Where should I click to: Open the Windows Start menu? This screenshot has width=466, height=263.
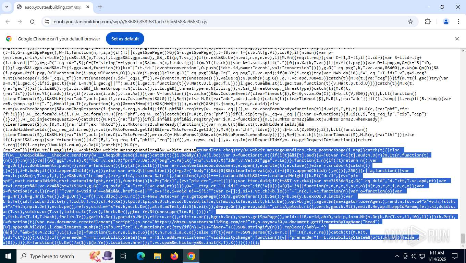(x=8, y=256)
